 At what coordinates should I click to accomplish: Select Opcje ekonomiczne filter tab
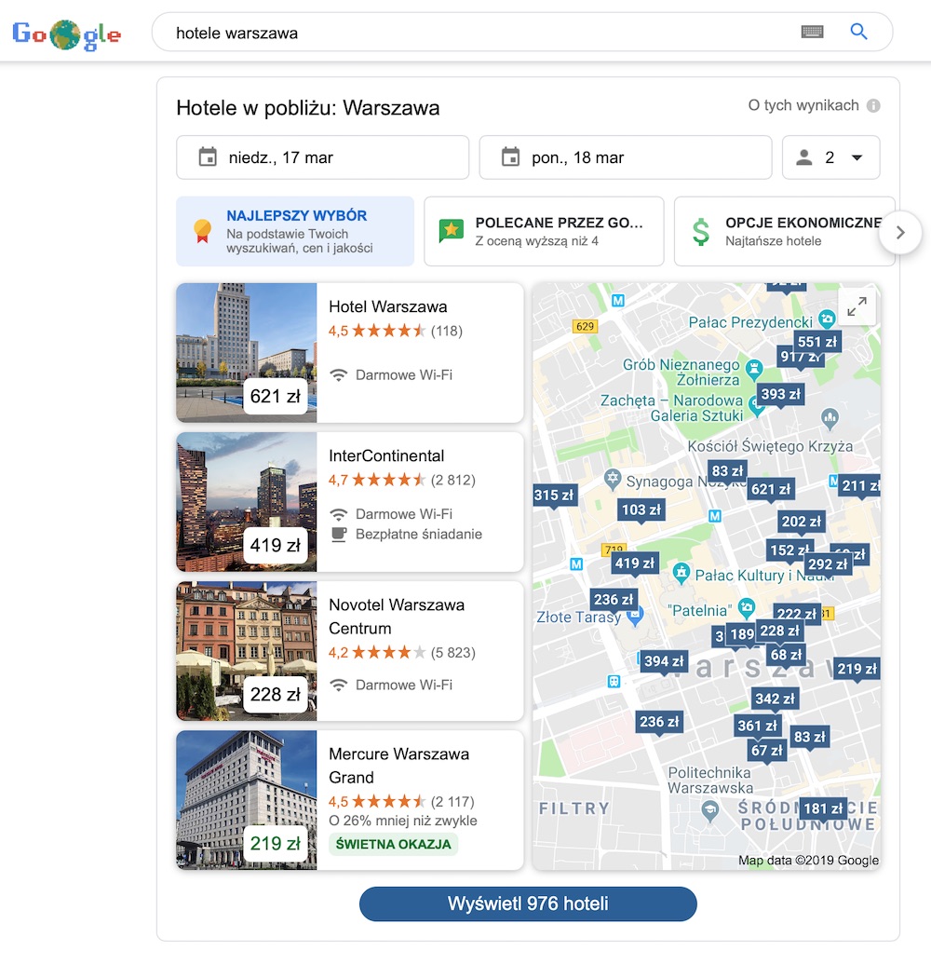[784, 231]
